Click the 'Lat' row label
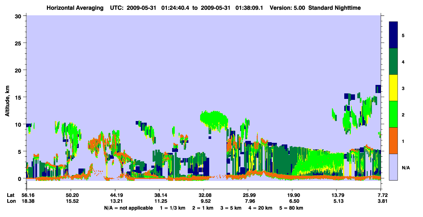423x217 pixels. 10,195
